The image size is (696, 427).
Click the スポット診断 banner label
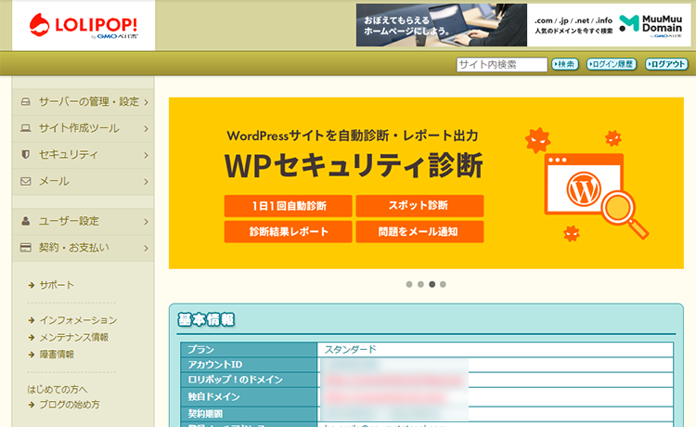[x=419, y=206]
